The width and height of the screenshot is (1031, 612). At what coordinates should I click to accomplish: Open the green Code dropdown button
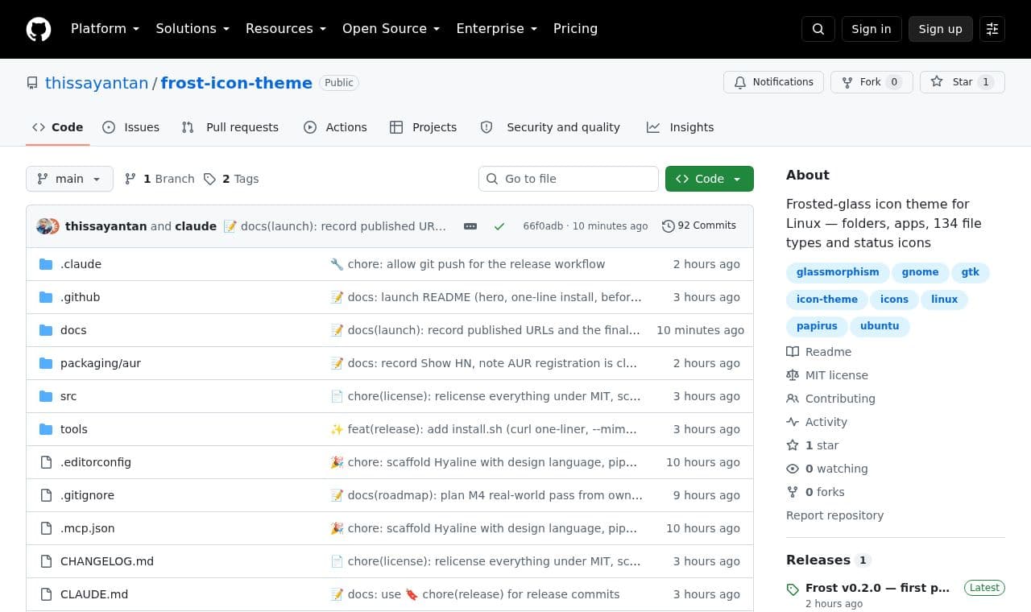tap(710, 179)
